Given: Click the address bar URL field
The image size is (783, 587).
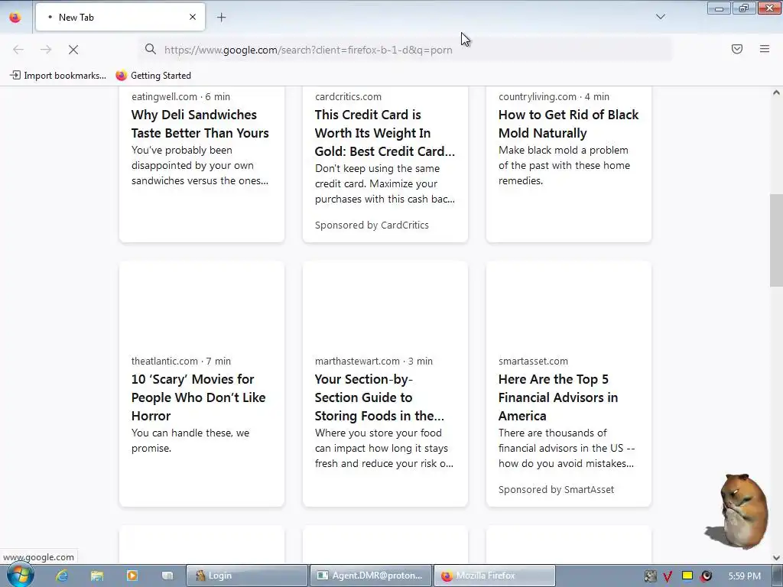Looking at the screenshot, I should pyautogui.click(x=405, y=50).
